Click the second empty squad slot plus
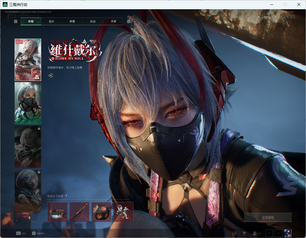This screenshot has height=238, width=306. [x=279, y=233]
